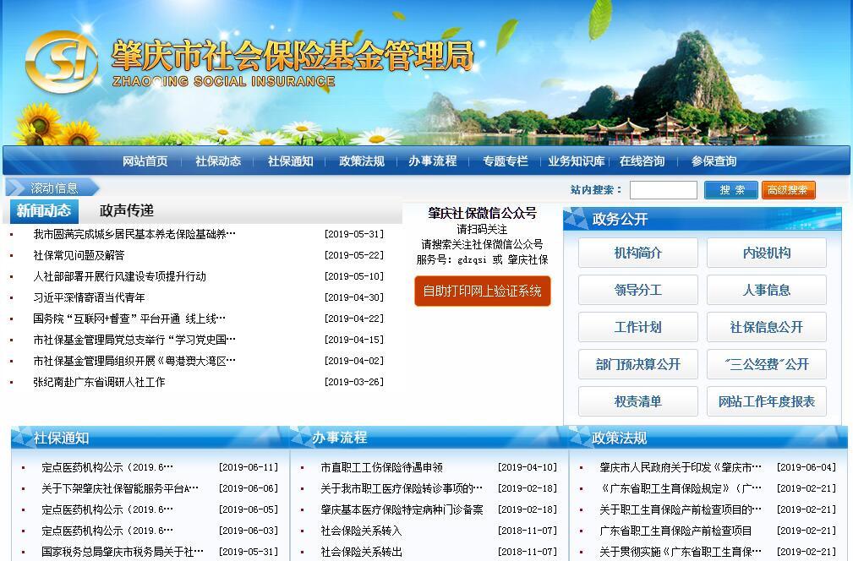Screen dimensions: 853x561
Task: Go to 在线咨询 in the navigation bar
Action: 642,161
